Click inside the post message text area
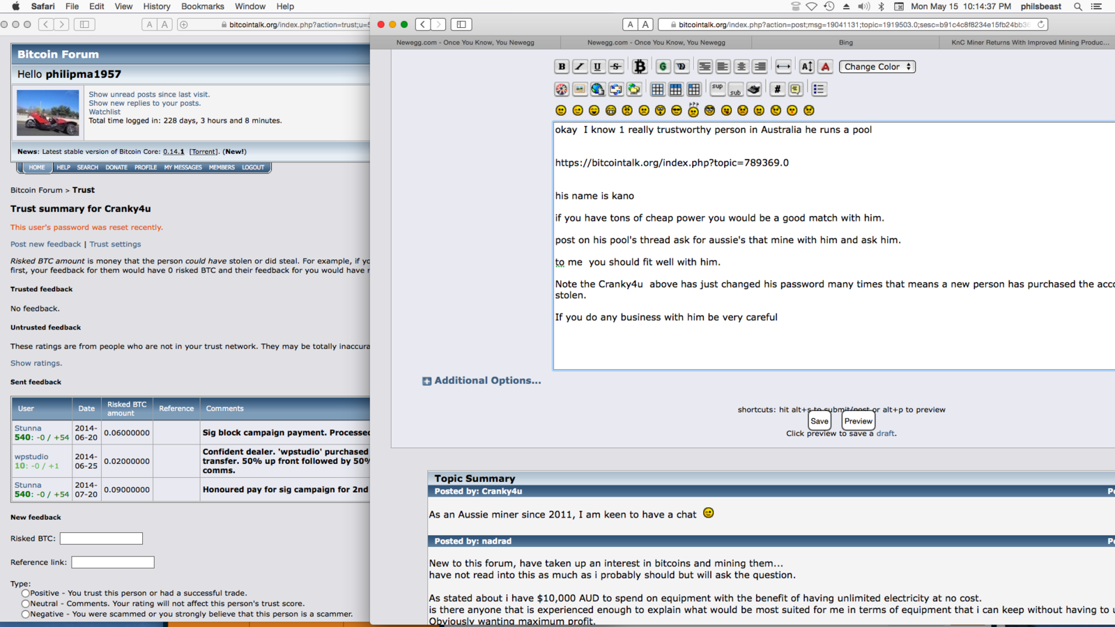The height and width of the screenshot is (627, 1115). tap(834, 245)
